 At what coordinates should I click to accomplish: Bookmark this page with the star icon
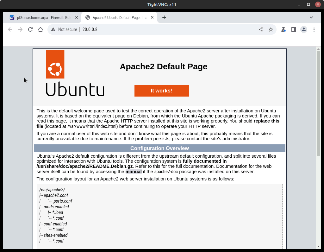271,29
